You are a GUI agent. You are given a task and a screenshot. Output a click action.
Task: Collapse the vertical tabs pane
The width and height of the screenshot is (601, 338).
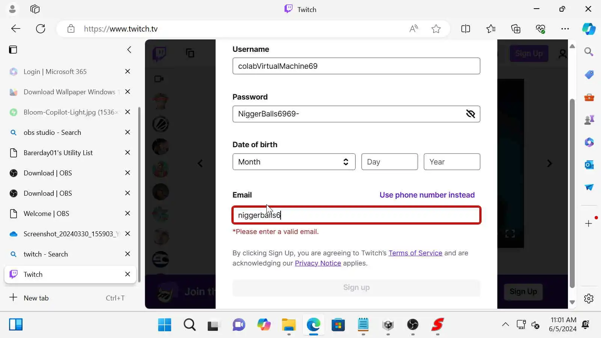(129, 50)
